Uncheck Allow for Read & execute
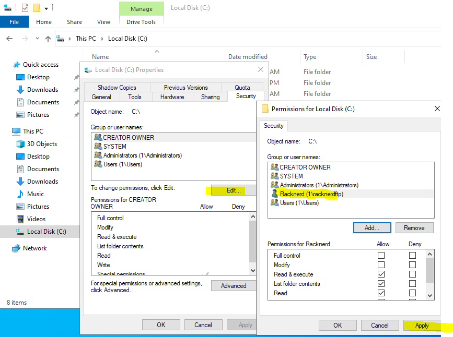Viewport: 453px width, 337px height. [x=381, y=274]
